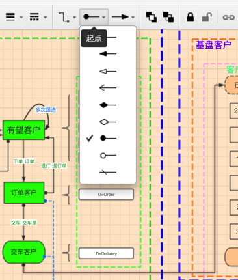Expand the line dash style dropdown arrow
Screen dimensions: 238x280
coord(45,17)
